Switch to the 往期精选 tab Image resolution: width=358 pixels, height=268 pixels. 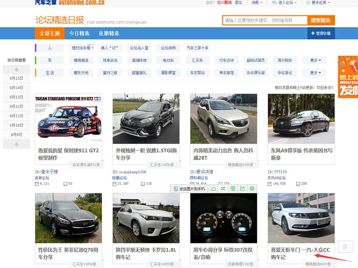click(108, 33)
